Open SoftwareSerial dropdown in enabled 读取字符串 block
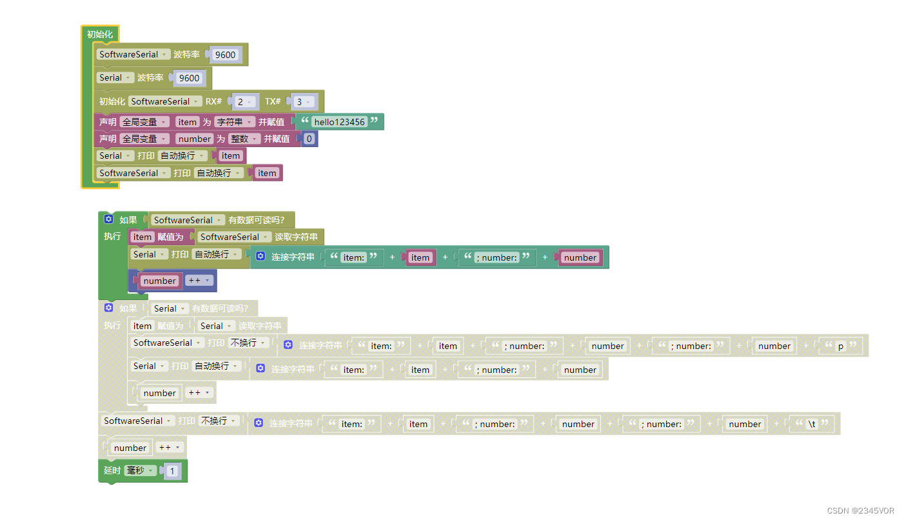Viewport: 904px width, 520px height. pyautogui.click(x=234, y=237)
